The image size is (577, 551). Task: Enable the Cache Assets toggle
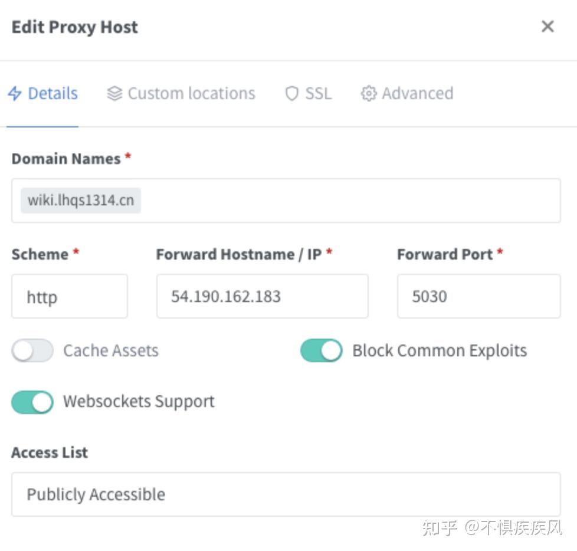pos(32,350)
